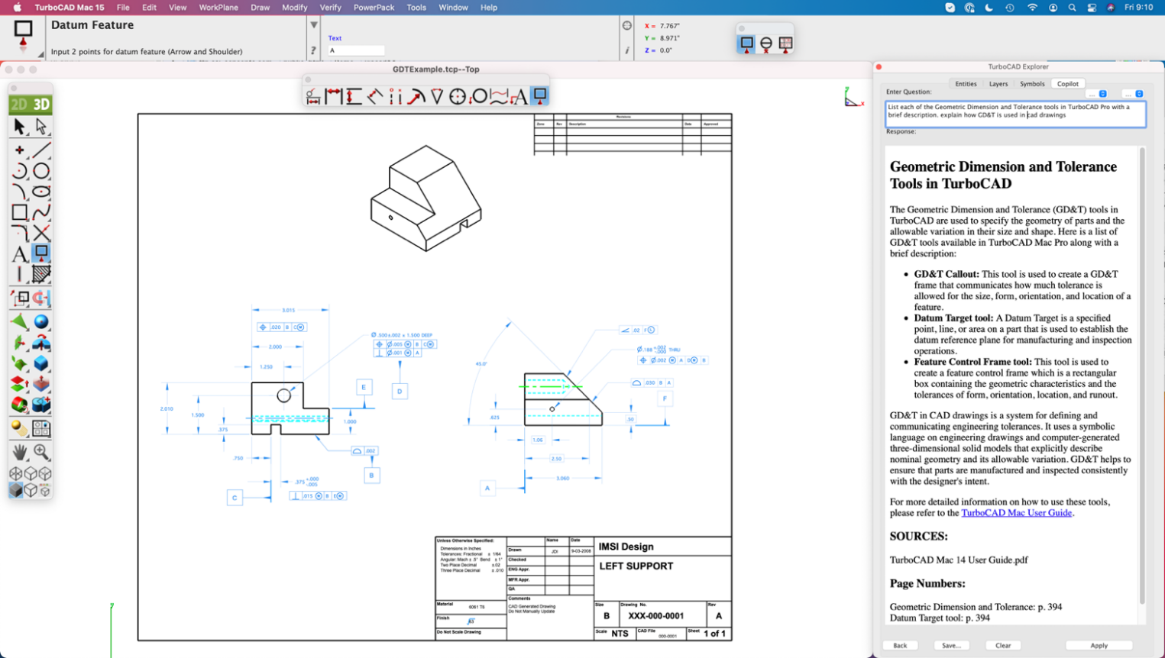Choose the blue Cube solid tool
The image size is (1165, 658).
(41, 363)
